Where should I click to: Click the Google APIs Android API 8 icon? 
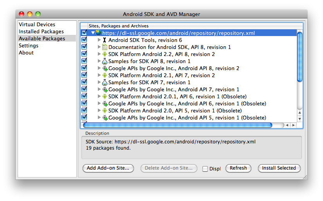click(105, 68)
